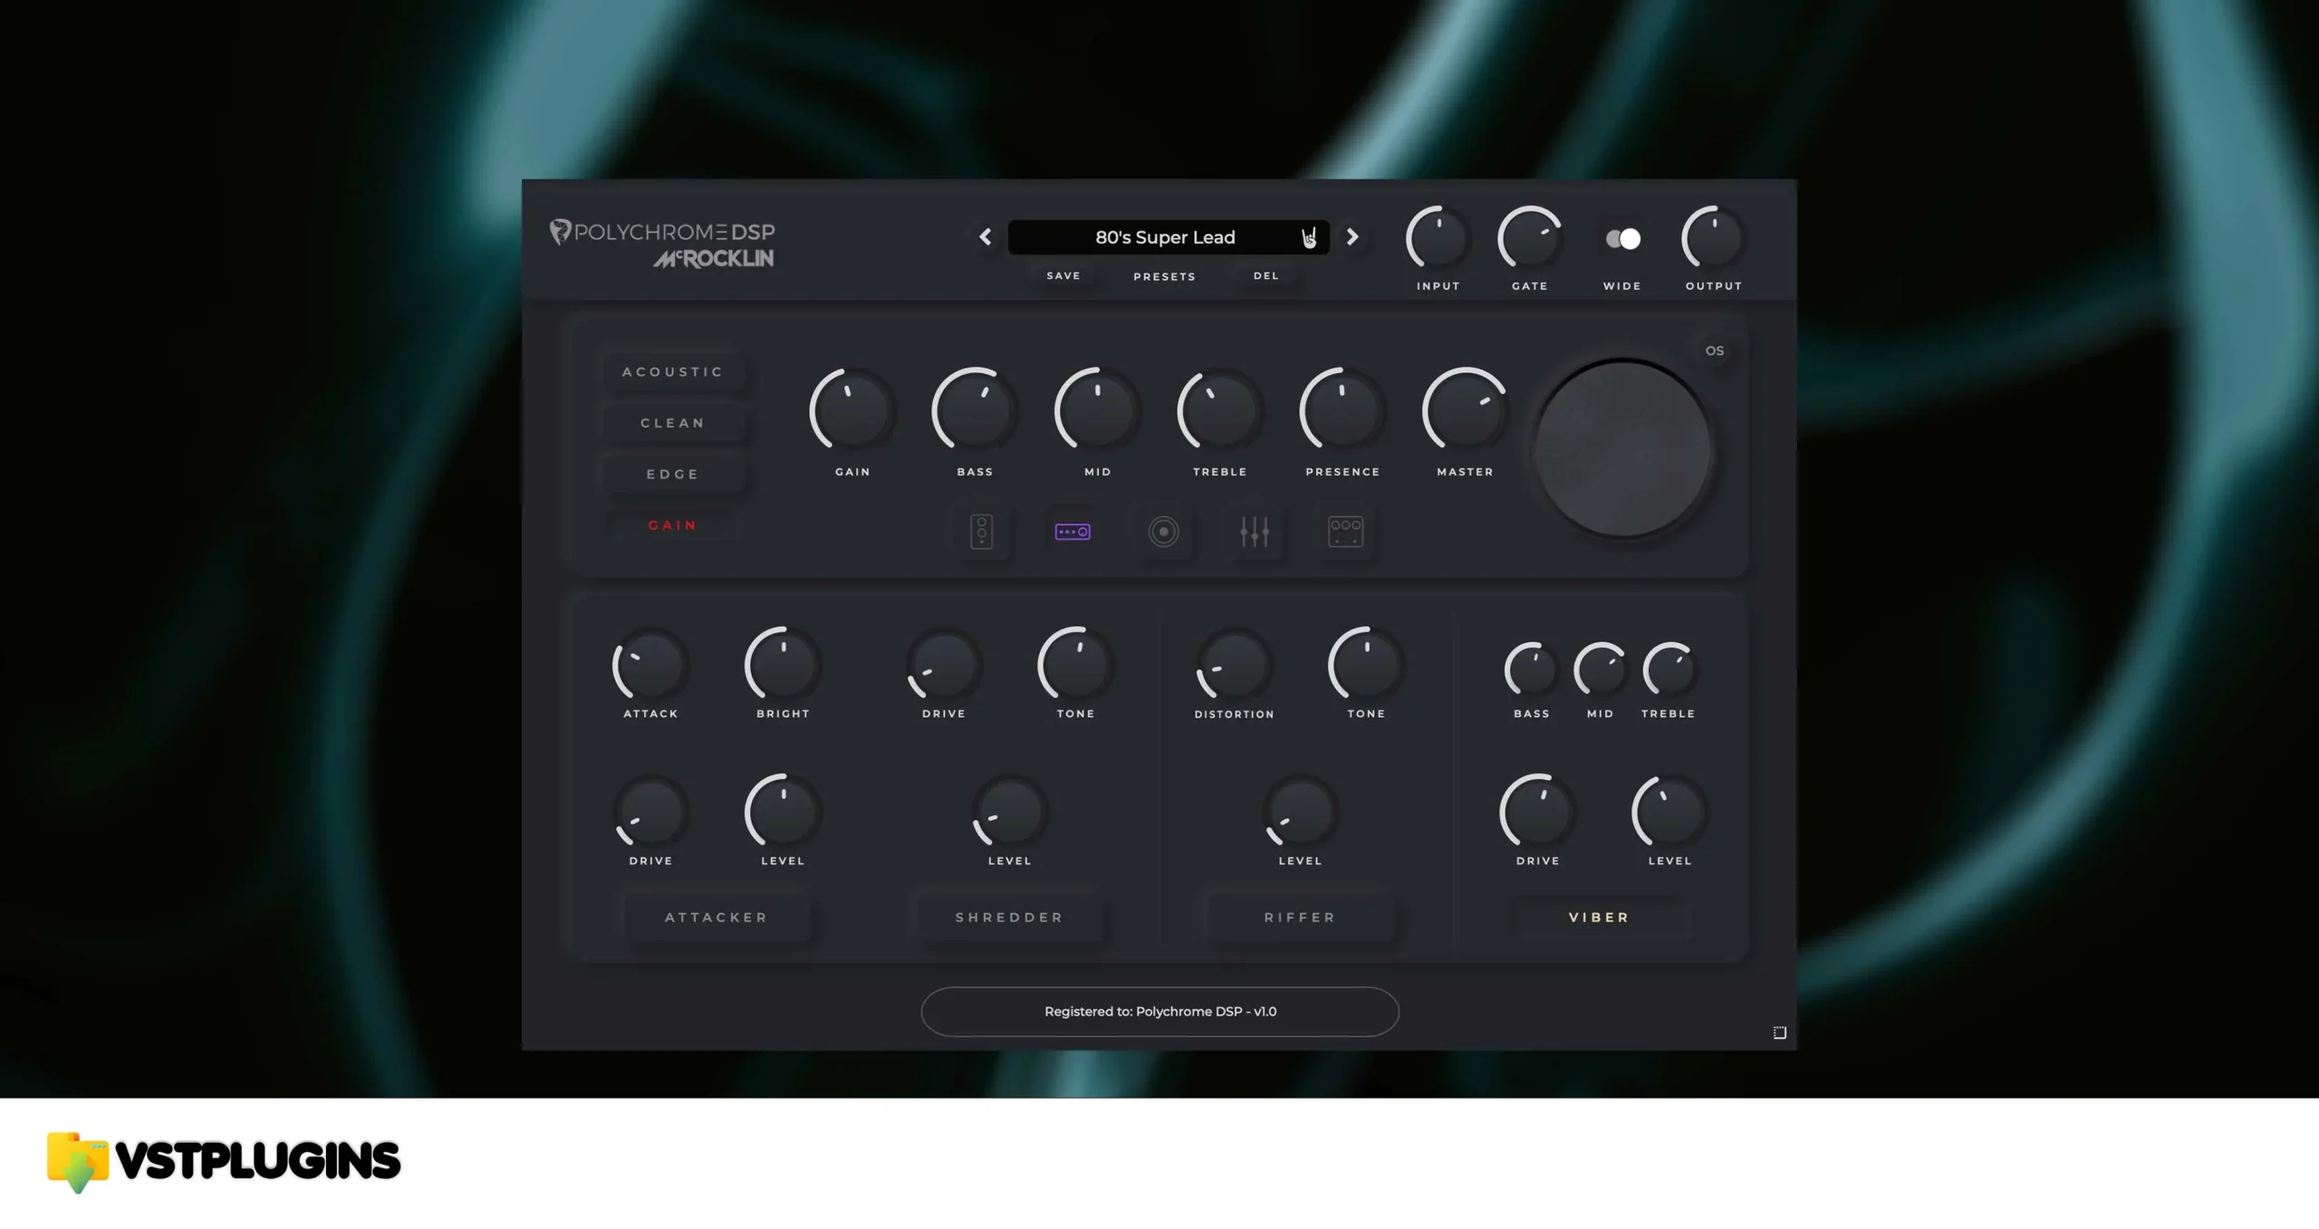
Task: Click the OUTPUT knob
Action: [x=1714, y=239]
